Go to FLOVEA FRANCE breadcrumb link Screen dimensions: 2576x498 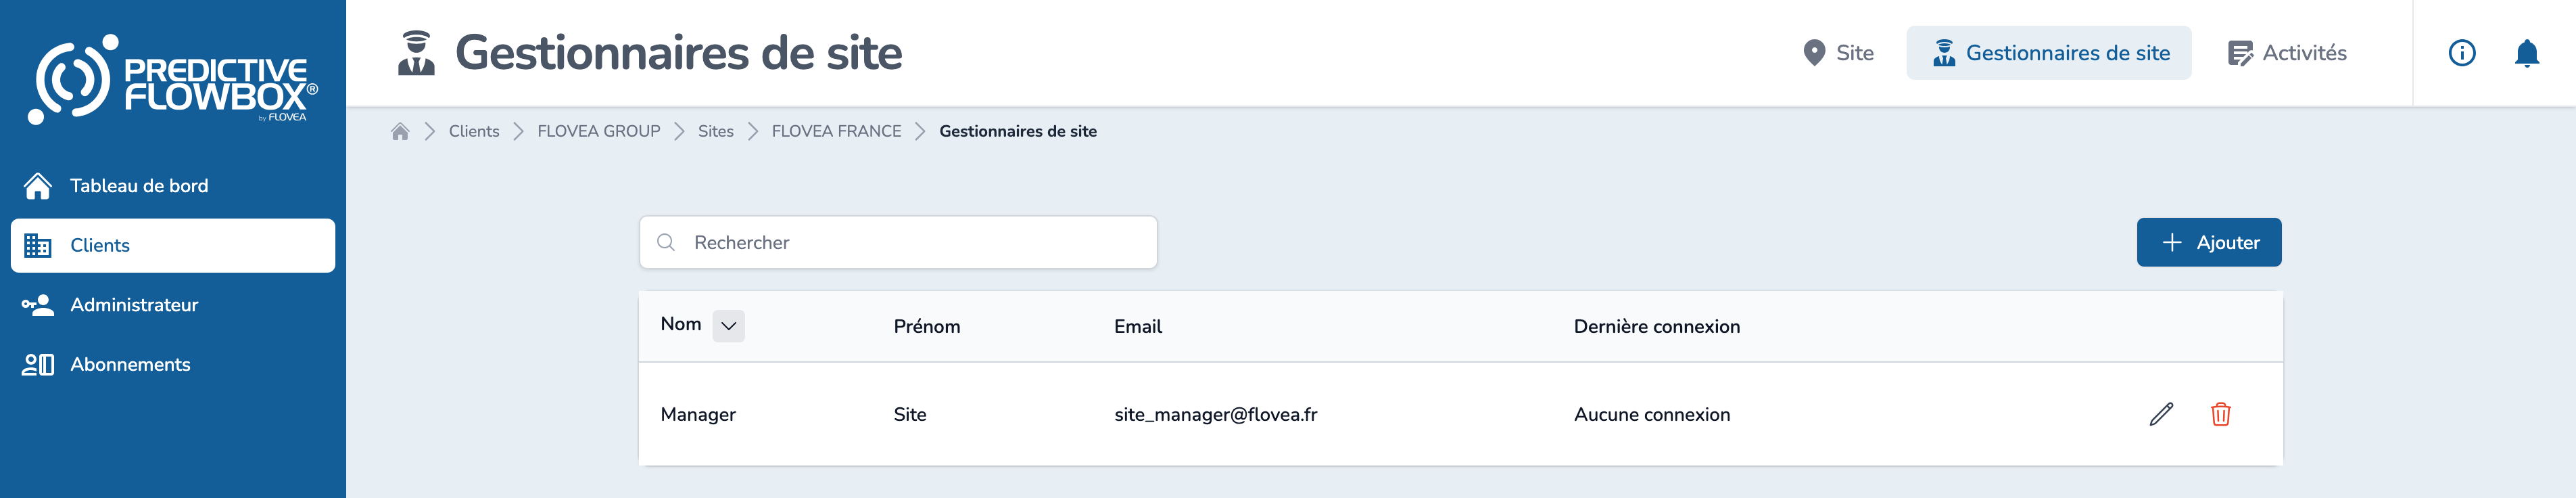pos(836,131)
